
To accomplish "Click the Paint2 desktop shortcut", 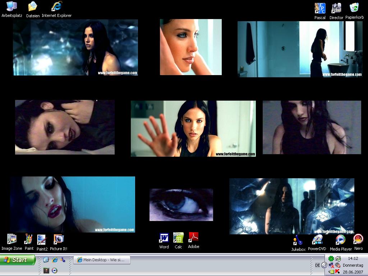I will point(42,239).
